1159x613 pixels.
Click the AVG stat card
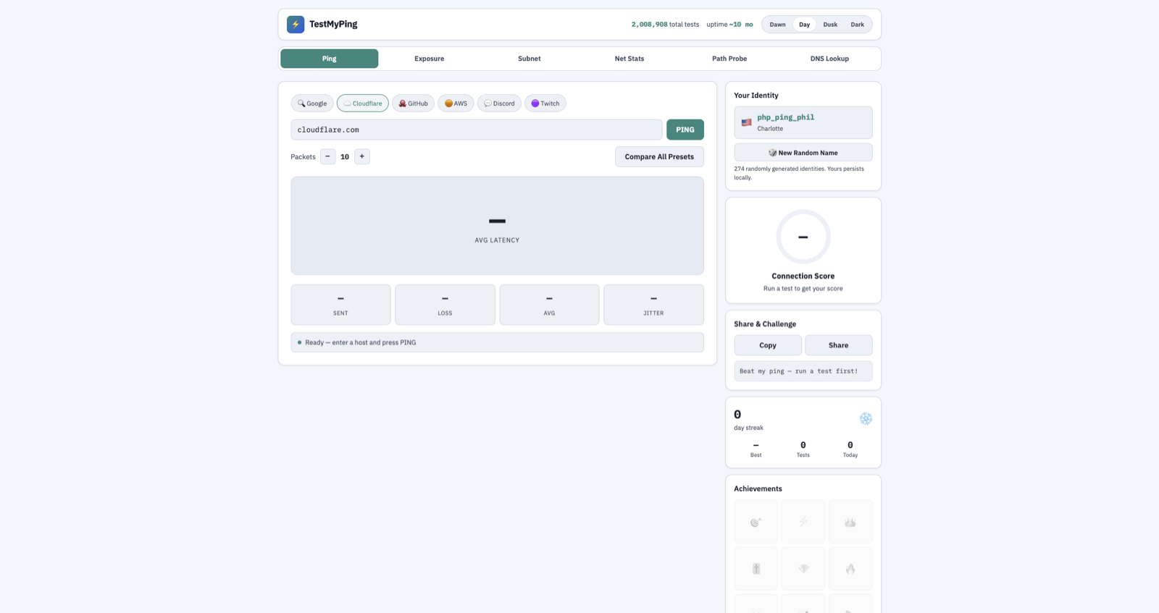[550, 305]
